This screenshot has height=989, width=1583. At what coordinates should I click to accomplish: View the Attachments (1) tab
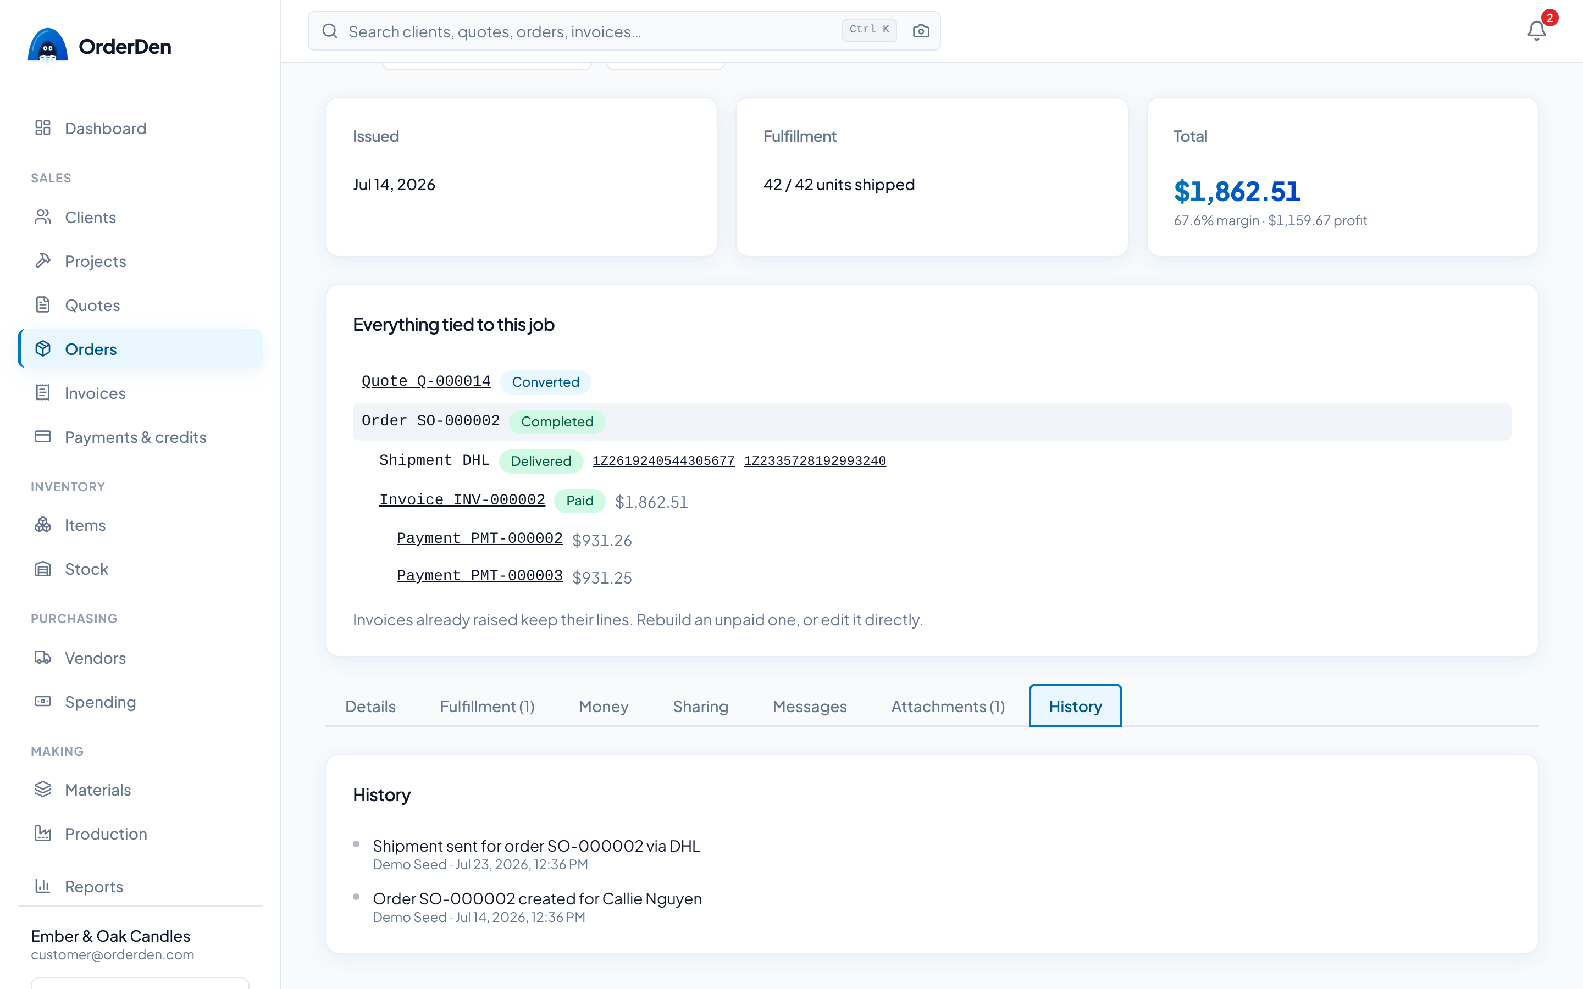(948, 707)
